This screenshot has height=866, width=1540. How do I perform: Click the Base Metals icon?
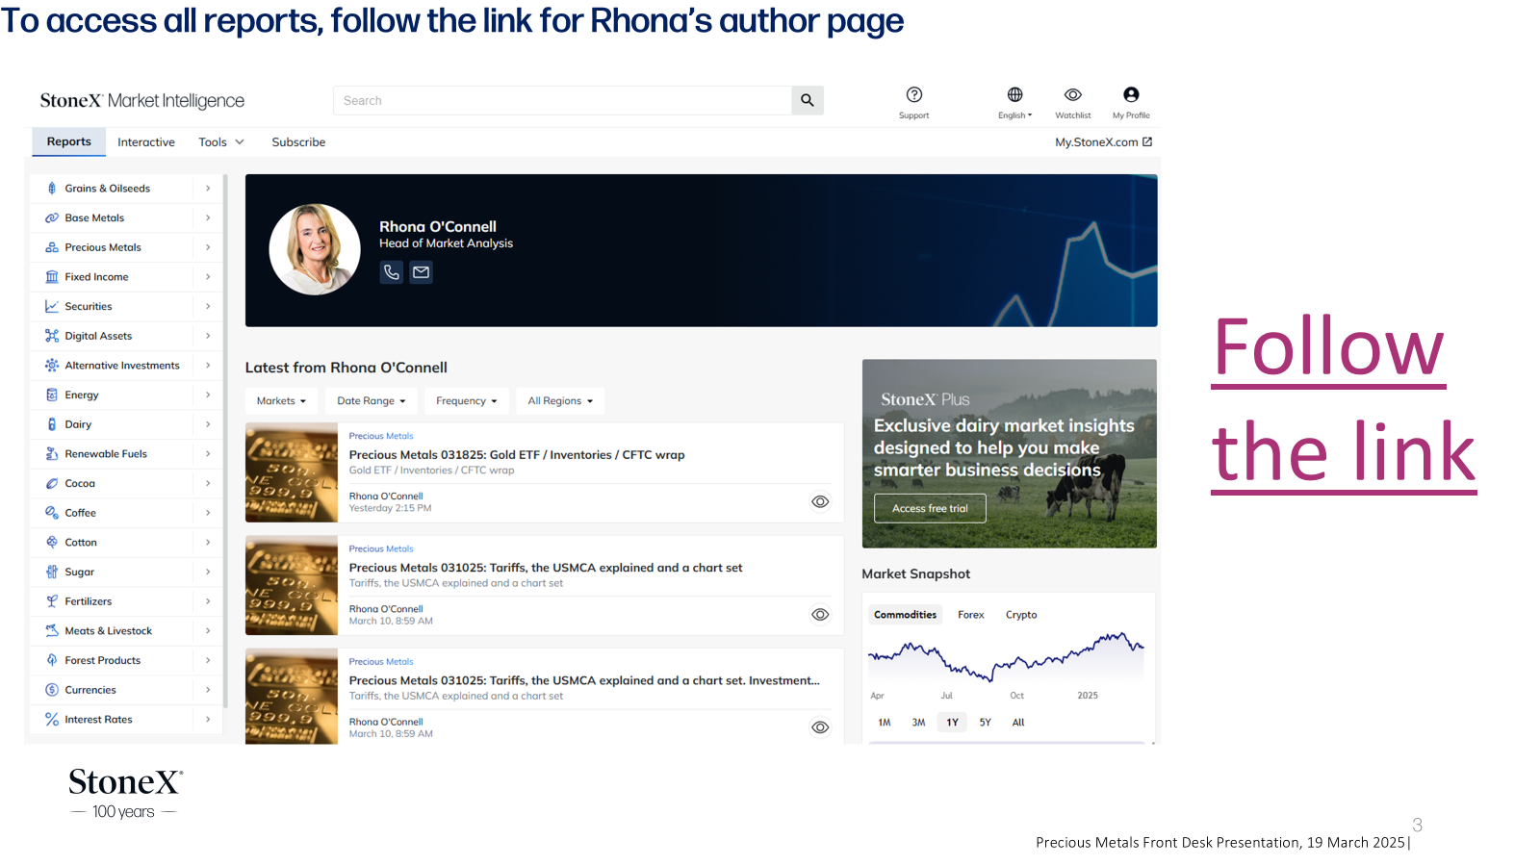pyautogui.click(x=52, y=218)
